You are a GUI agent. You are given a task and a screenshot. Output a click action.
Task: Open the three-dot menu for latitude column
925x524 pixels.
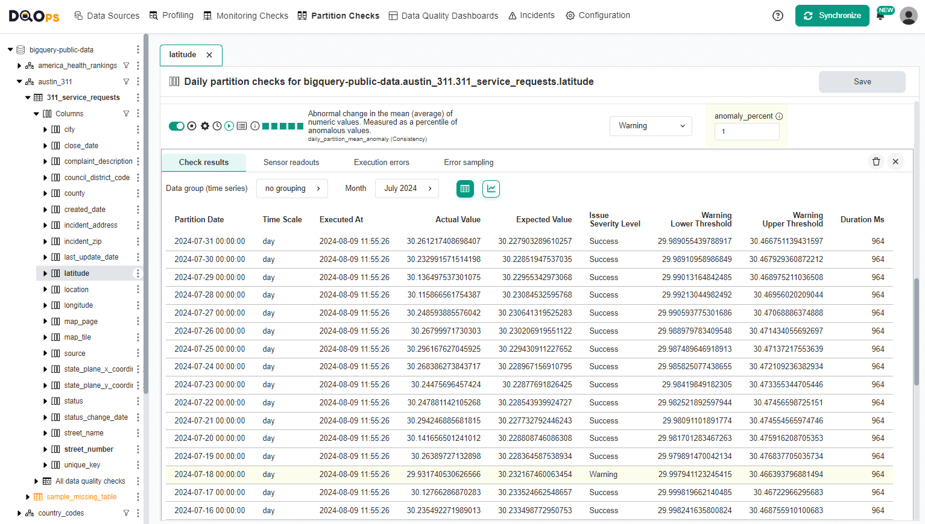coord(137,273)
